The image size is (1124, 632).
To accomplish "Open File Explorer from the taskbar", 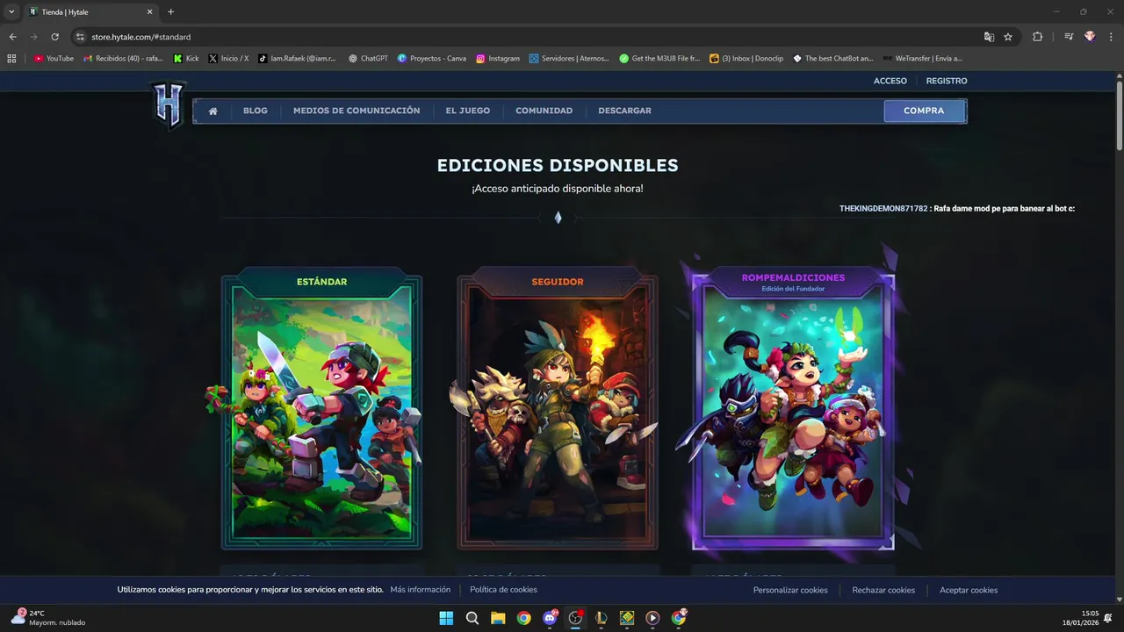I will [498, 618].
